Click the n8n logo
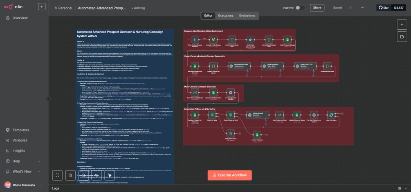Screen dimensions: 411x192 click(13, 7)
